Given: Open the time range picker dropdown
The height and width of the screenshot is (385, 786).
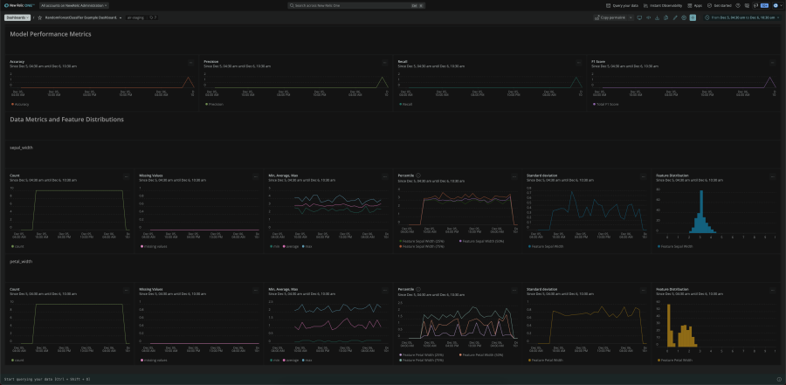Looking at the screenshot, I should (741, 17).
